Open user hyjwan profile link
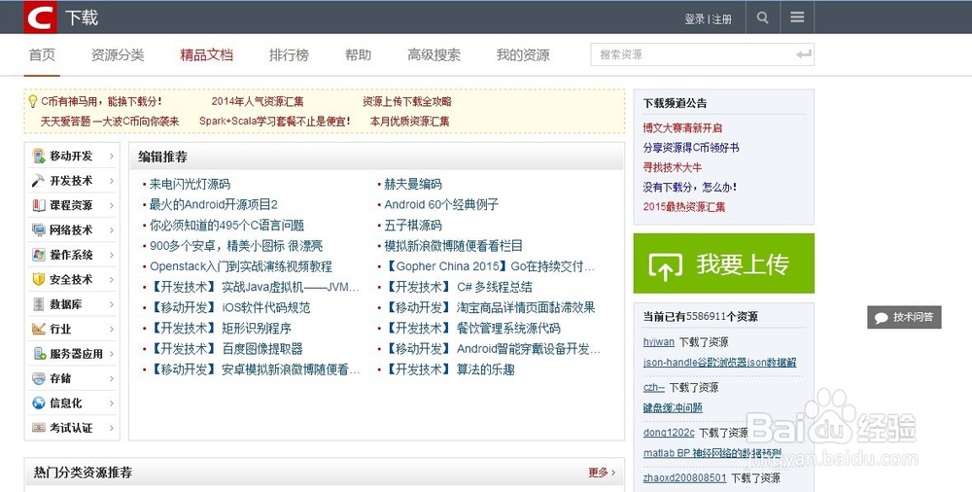 [x=658, y=342]
